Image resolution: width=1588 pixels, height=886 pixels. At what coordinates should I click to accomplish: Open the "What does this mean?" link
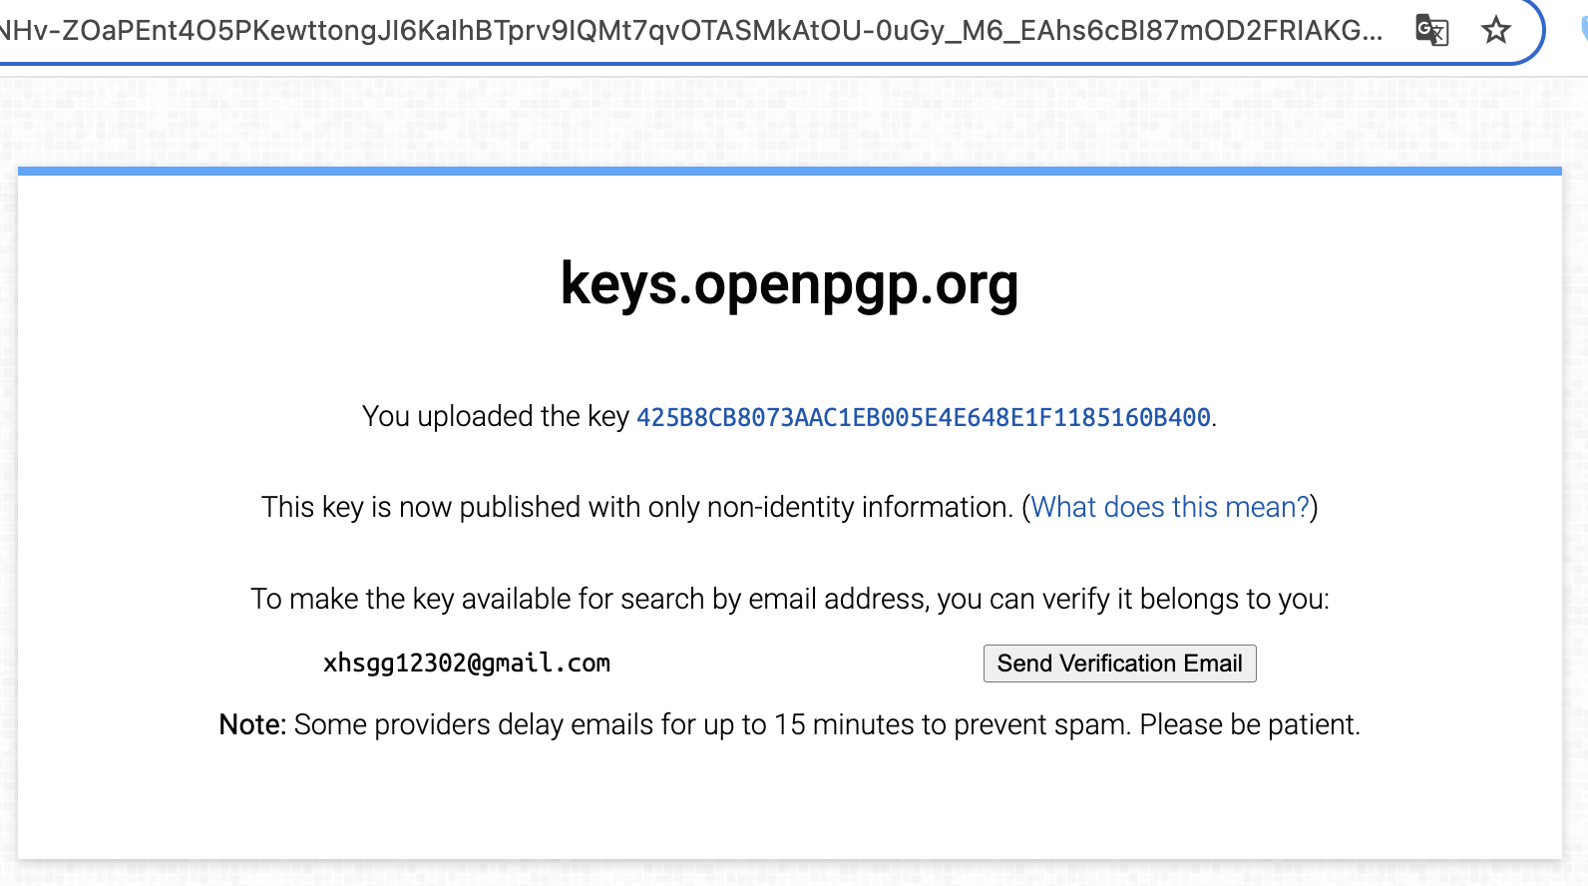point(1169,507)
